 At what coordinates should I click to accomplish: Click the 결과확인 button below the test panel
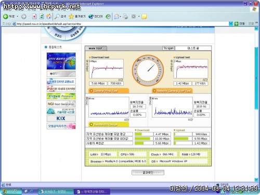(148, 173)
